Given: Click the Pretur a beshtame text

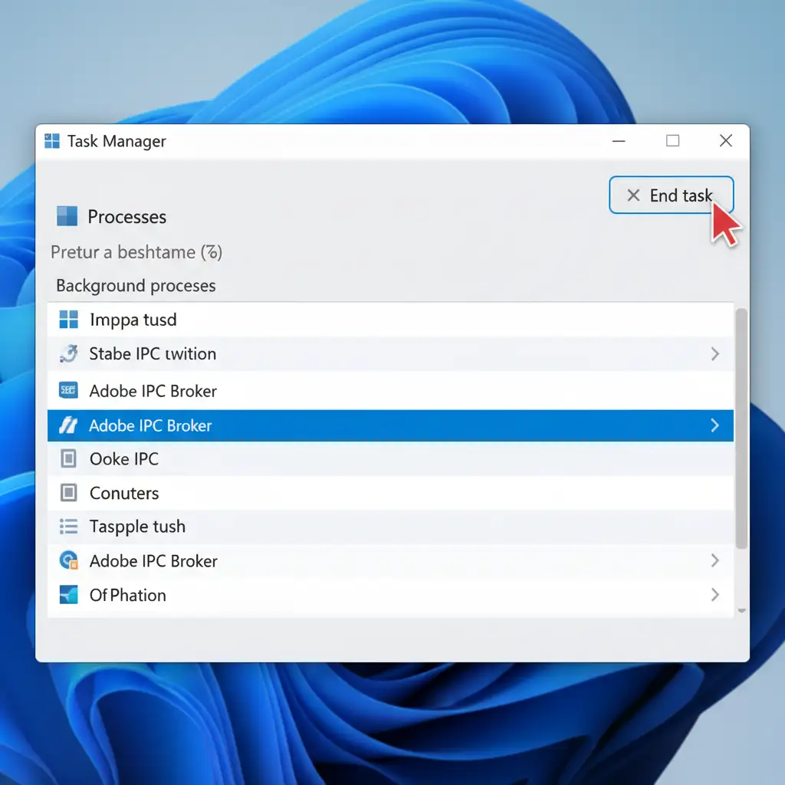Looking at the screenshot, I should 136,252.
